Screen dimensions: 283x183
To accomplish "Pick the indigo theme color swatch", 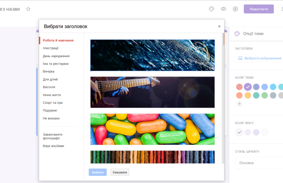I will (256, 87).
